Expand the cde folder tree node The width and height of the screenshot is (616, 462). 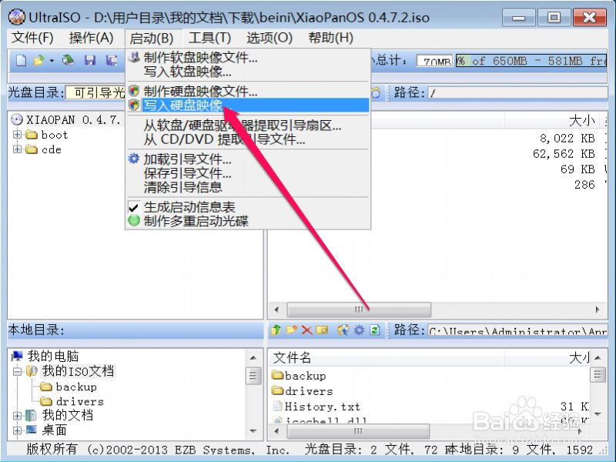pos(17,149)
